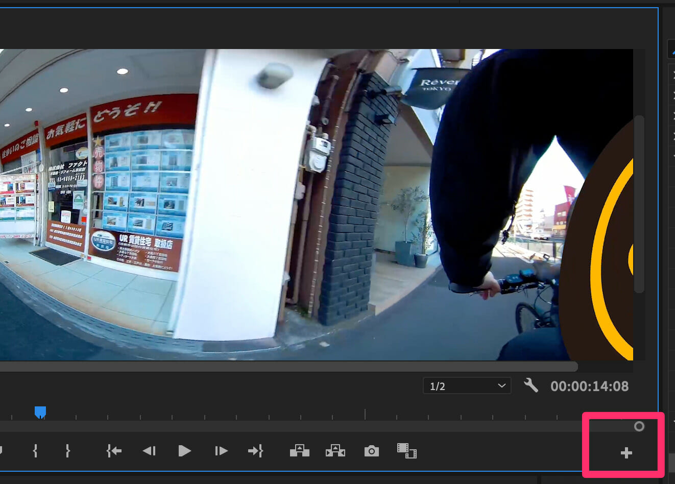Jump to the In point
The image size is (675, 484).
[x=114, y=451]
